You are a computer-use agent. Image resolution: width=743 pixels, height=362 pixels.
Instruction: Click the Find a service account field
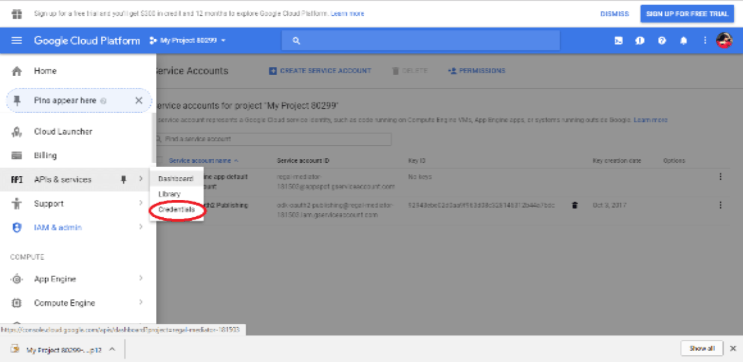pos(273,139)
